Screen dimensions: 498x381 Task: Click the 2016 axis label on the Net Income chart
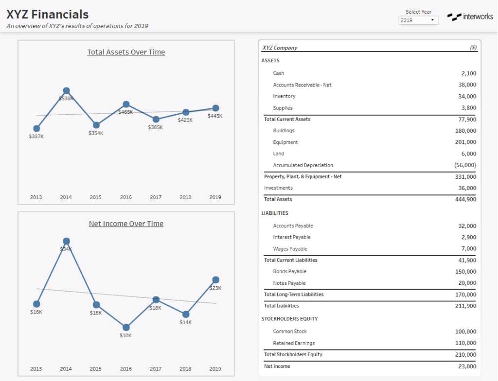pos(126,369)
